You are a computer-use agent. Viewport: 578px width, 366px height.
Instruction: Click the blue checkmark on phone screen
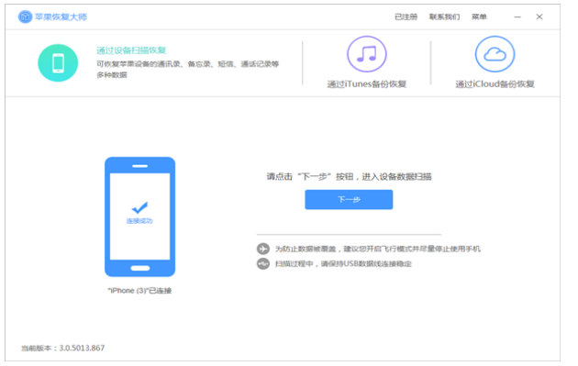139,207
